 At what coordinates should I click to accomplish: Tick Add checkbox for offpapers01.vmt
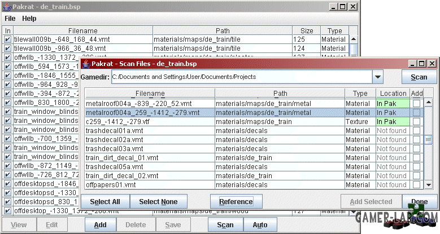(x=416, y=185)
